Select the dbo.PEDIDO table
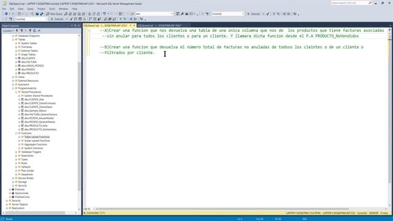This screenshot has height=221, width=393. point(28,69)
